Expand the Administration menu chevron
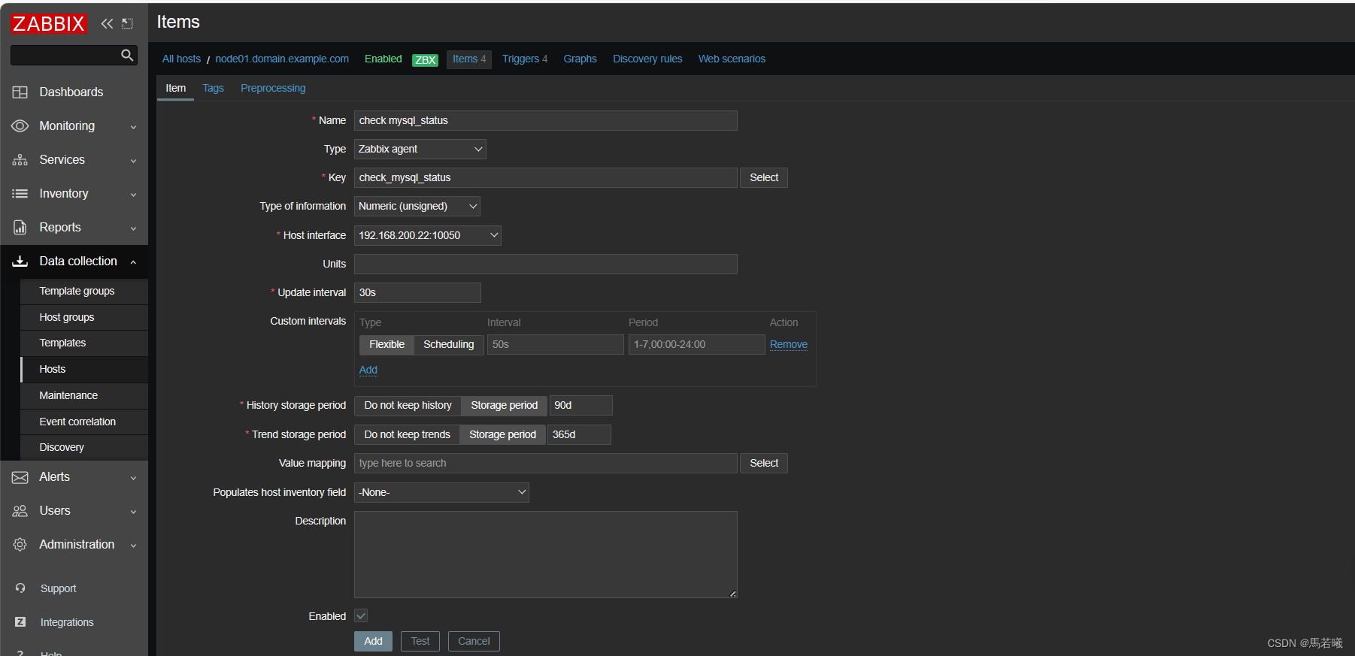Image resolution: width=1355 pixels, height=656 pixels. [x=133, y=546]
